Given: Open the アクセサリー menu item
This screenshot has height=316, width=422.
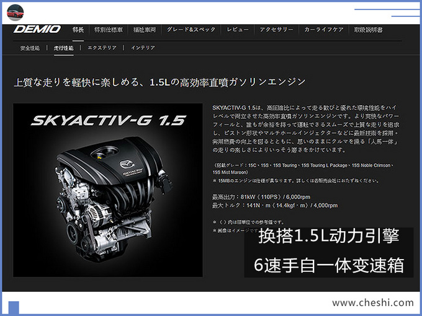Looking at the screenshot, I should (x=276, y=30).
